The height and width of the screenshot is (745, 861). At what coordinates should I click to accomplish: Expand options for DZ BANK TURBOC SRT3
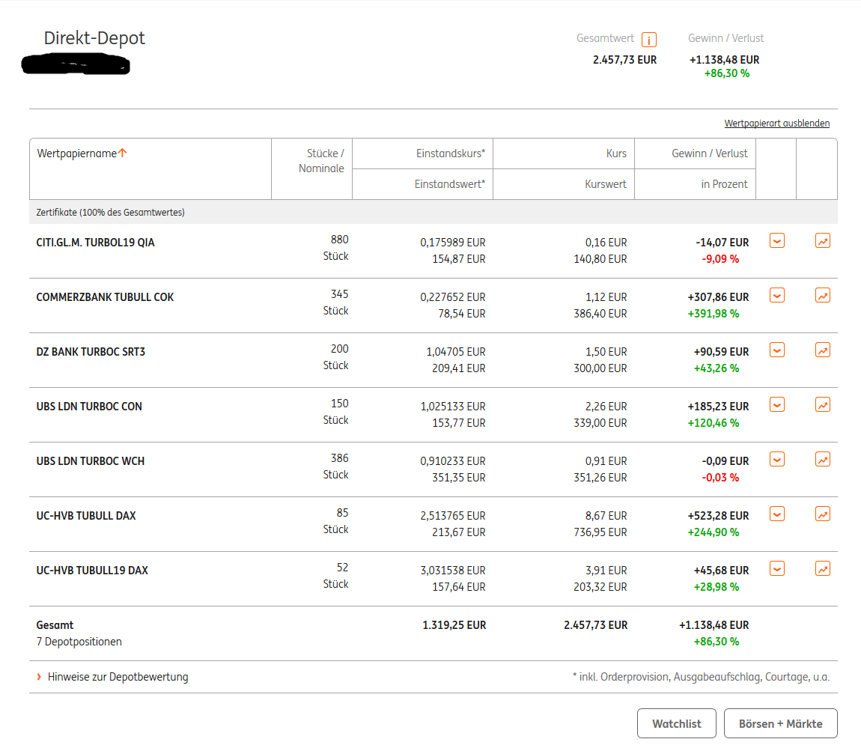pyautogui.click(x=776, y=350)
